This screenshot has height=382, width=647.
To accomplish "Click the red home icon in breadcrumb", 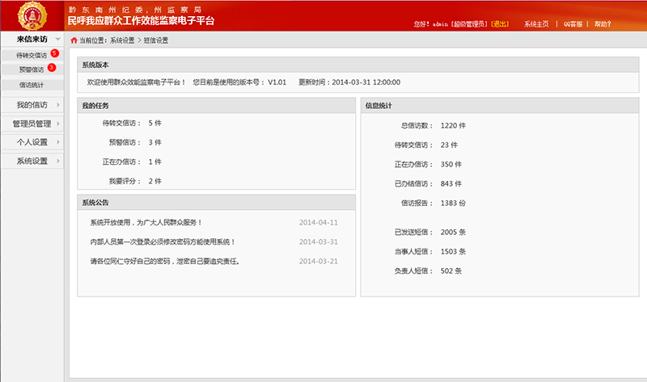I will (x=74, y=40).
